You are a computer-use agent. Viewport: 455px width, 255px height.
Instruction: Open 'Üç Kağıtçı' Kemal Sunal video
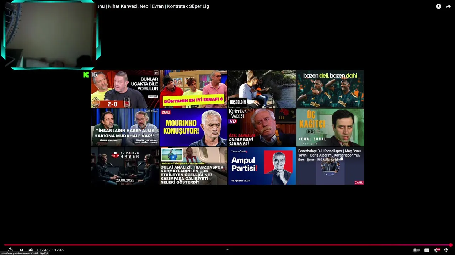pyautogui.click(x=330, y=127)
